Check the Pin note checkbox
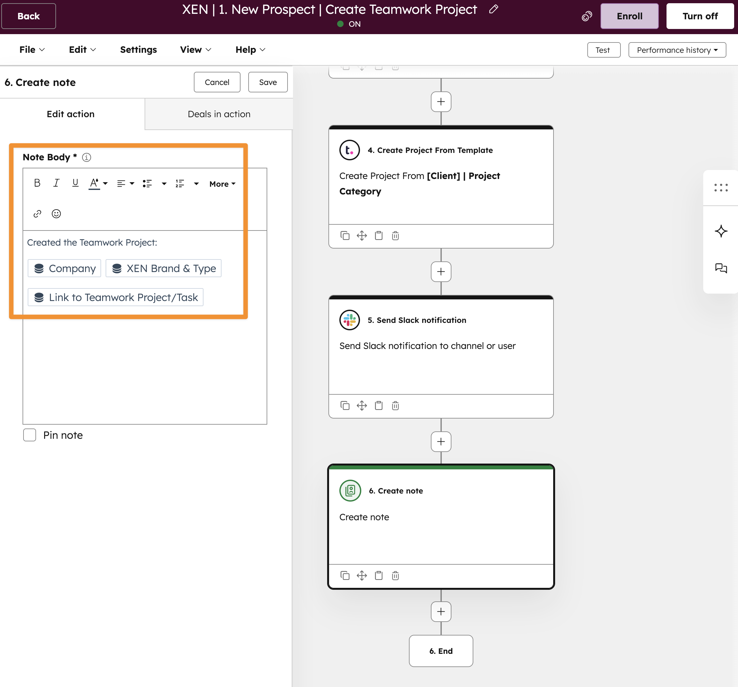The image size is (738, 687). [30, 435]
